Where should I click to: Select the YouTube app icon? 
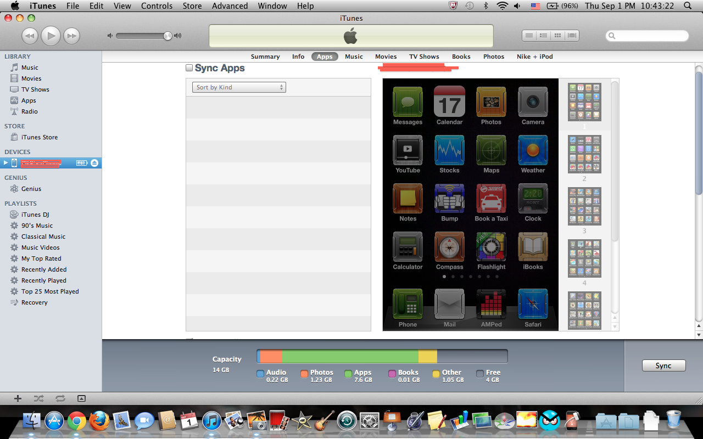coord(408,150)
